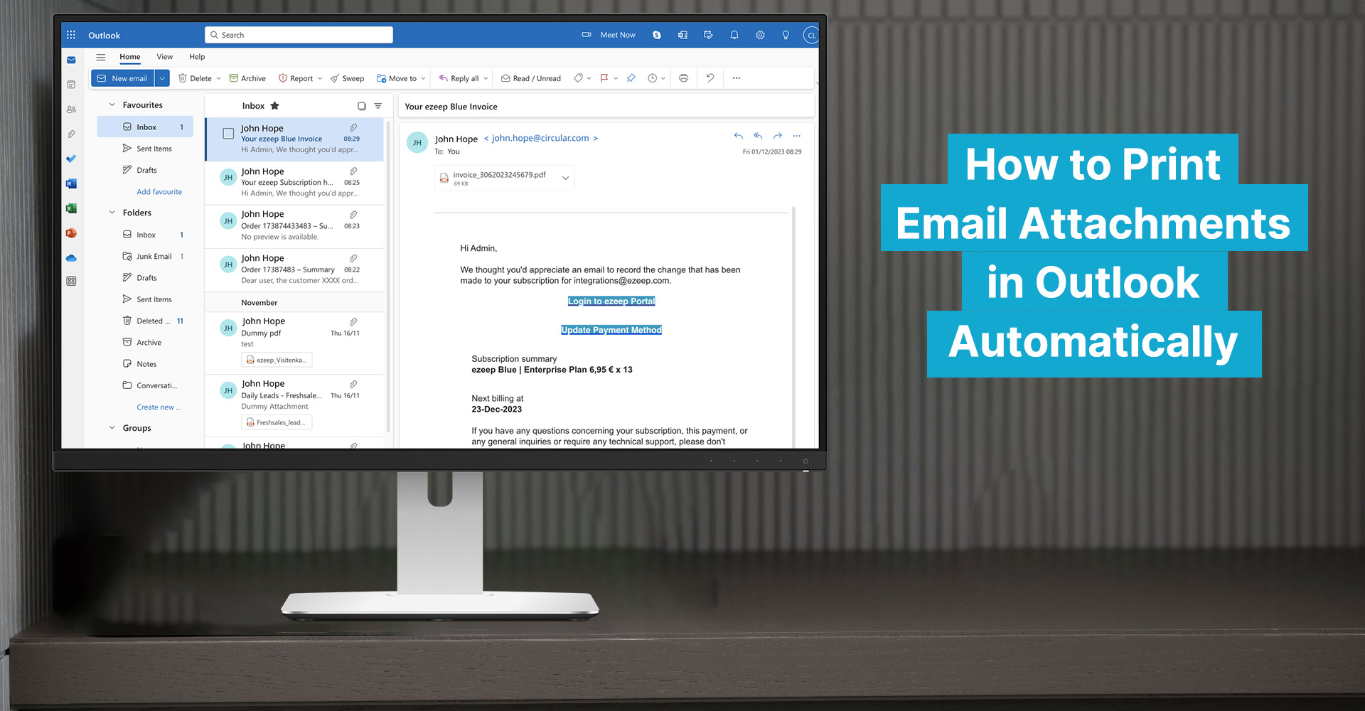1365x711 pixels.
Task: Open Calendar in the left app rail
Action: pos(71,85)
